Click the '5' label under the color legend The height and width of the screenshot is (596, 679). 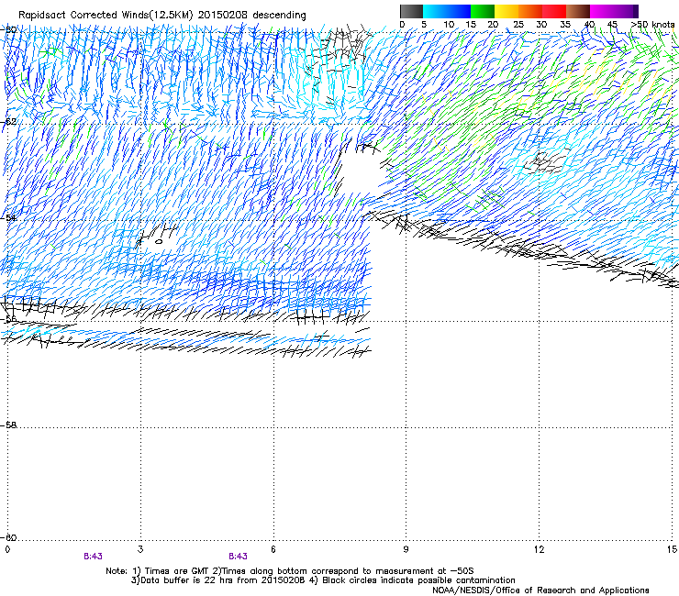pyautogui.click(x=424, y=25)
